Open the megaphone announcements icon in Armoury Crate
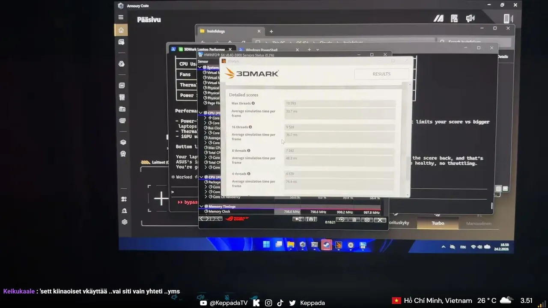Viewport: 548px width, 308px height. (470, 18)
